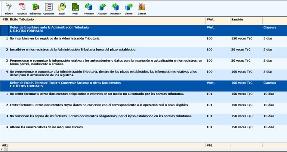This screenshot has width=287, height=152.
Task: Open the Biblioteca books icon
Action: (x=36, y=7)
